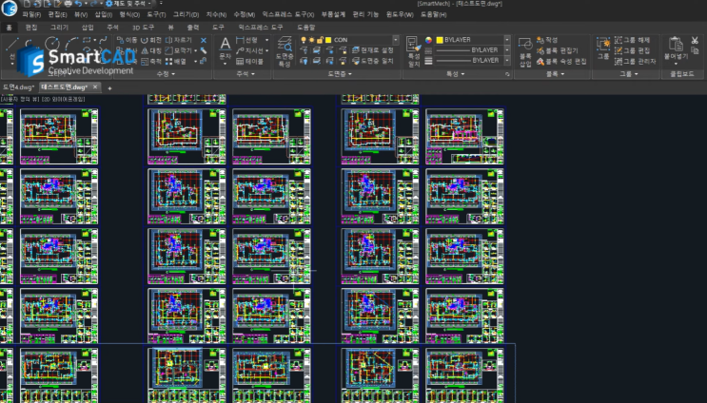Viewport: 707px width, 403px height.
Task: Toggle layer lock padlock icon
Action: click(320, 40)
